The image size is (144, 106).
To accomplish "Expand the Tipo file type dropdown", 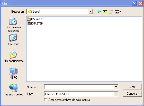I will (116, 94).
